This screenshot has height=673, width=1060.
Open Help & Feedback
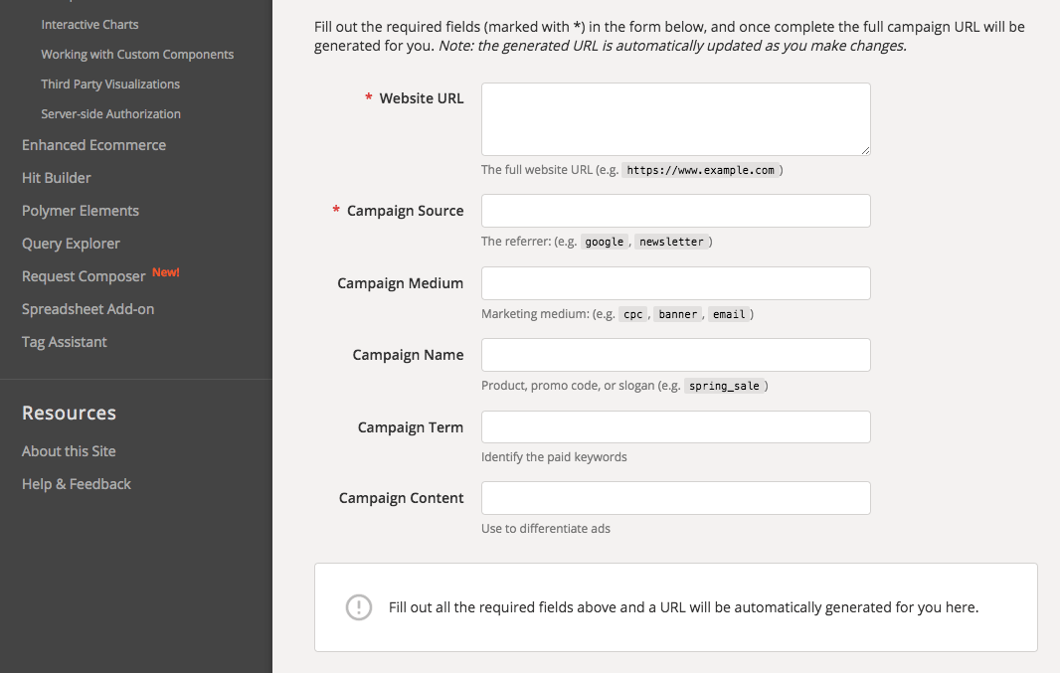(76, 483)
